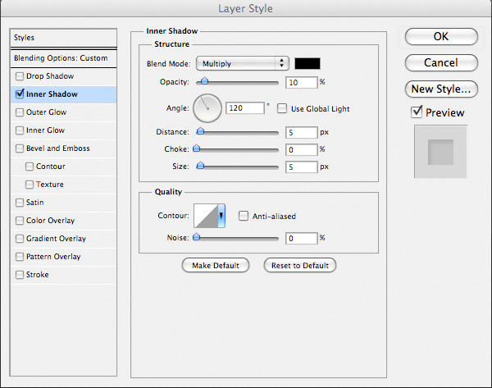Click Reset to Default button
This screenshot has width=492, height=388.
(300, 266)
